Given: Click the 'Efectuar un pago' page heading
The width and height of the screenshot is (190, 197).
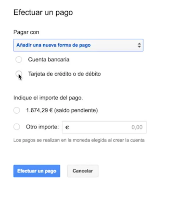Looking at the screenshot, I should coord(43,13).
